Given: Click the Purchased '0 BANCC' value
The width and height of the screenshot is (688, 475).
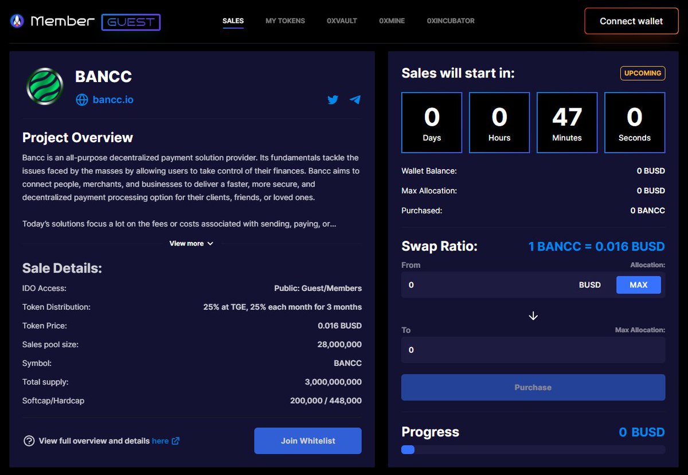Looking at the screenshot, I should tap(648, 211).
